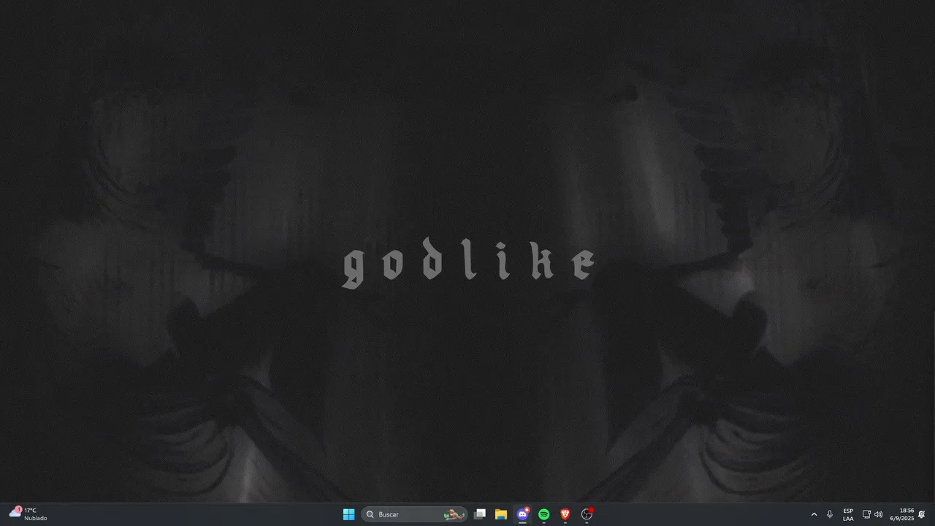Switch the ESP LAA input language

[848, 514]
